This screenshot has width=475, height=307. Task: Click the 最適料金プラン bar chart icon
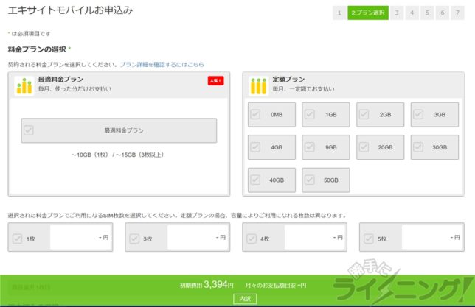pyautogui.click(x=24, y=85)
